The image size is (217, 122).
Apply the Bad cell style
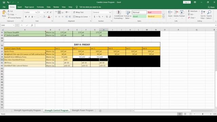click(x=155, y=12)
